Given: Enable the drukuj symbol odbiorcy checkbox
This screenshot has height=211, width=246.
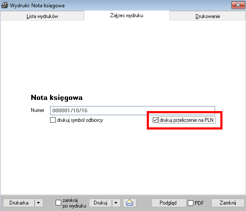Looking at the screenshot, I should pyautogui.click(x=53, y=120).
